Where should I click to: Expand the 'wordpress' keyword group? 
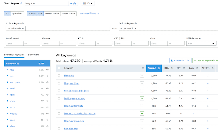click(7, 82)
